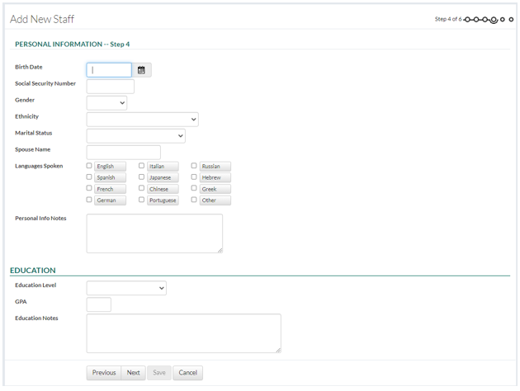Jump to step 1 circle in progress indicator
This screenshot has width=520, height=391.
tap(467, 20)
